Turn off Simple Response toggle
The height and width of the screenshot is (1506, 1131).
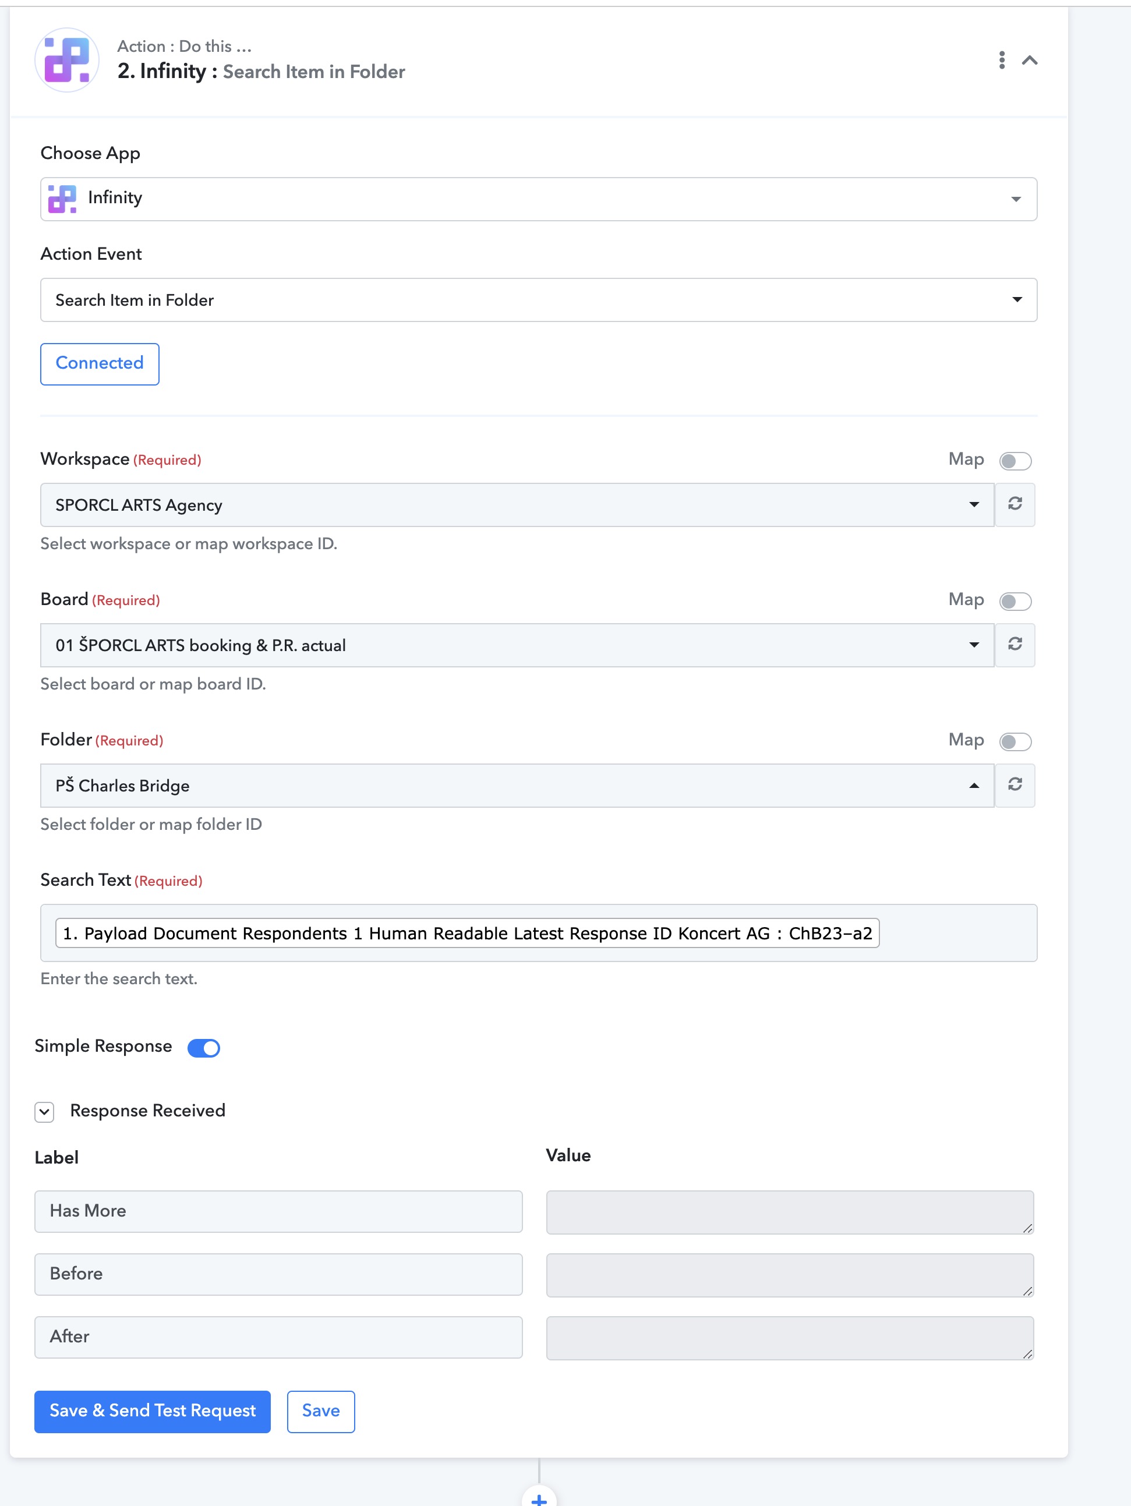[x=204, y=1048]
